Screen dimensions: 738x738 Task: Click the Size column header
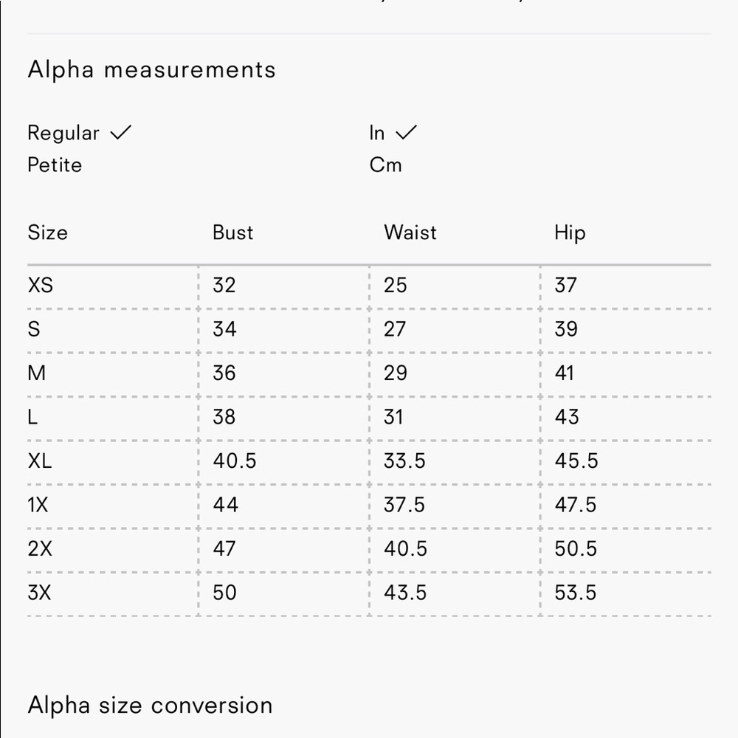(47, 232)
